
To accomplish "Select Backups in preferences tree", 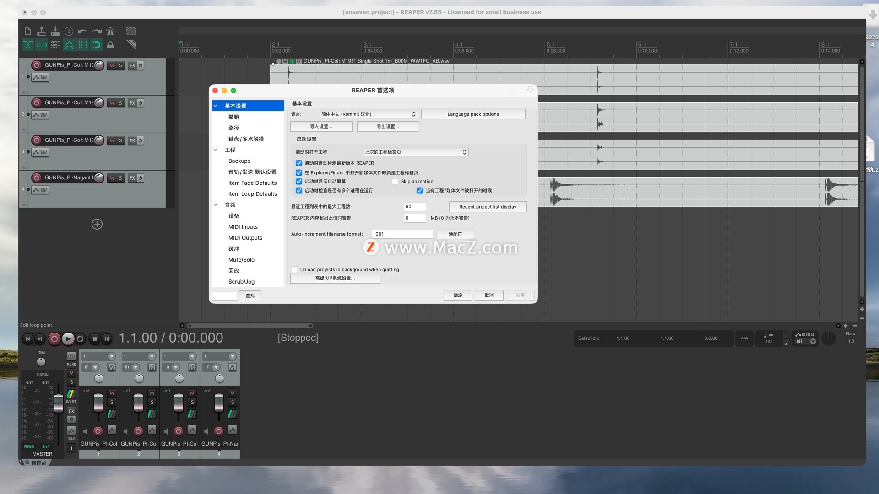I will [x=239, y=161].
